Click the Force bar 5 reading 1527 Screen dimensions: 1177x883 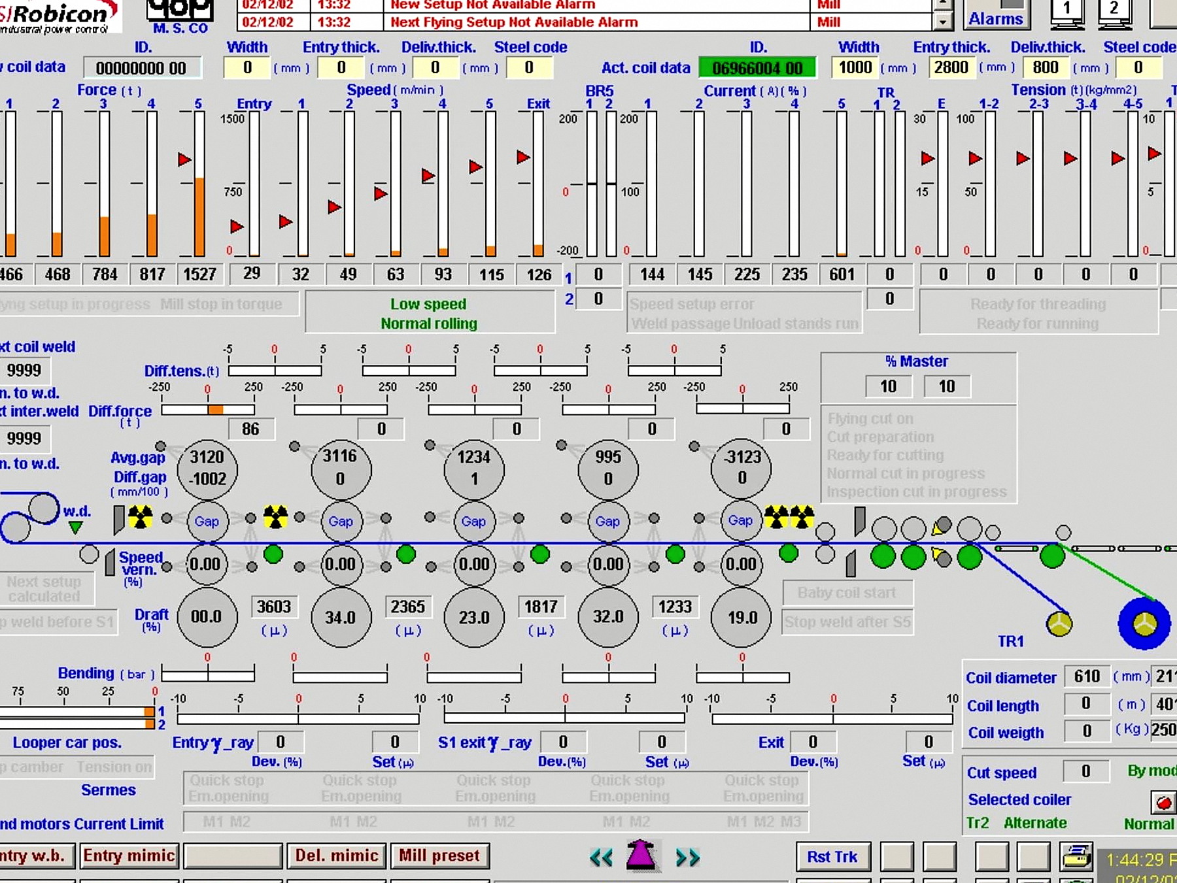199,275
